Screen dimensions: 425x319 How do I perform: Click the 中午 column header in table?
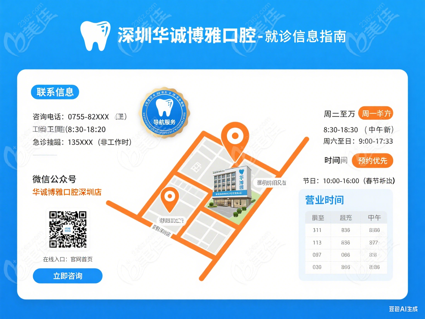[374, 218]
